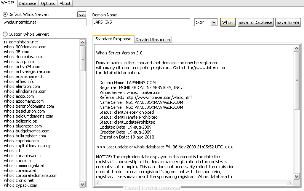Select whois.corenic.net server entry
This screenshot has width=304, height=191.
pyautogui.click(x=20, y=170)
